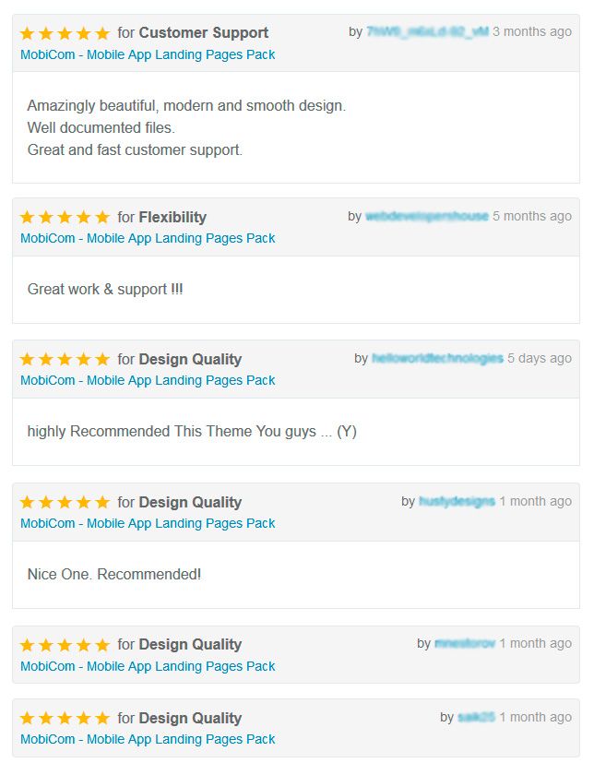The image size is (594, 775).
Task: Click the "Great work & support !!!" review text
Action: pyautogui.click(x=105, y=289)
